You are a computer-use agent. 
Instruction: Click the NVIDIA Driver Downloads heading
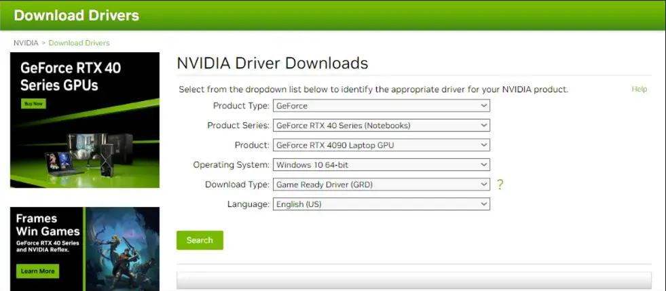(272, 63)
